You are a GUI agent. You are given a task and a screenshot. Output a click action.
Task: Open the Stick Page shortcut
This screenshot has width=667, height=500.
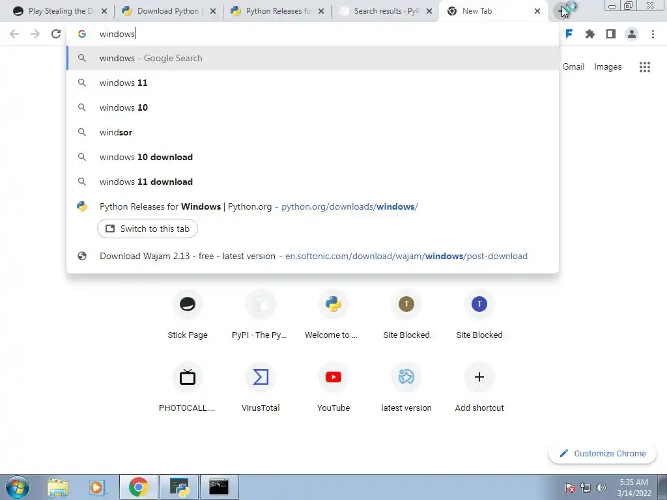pos(188,315)
